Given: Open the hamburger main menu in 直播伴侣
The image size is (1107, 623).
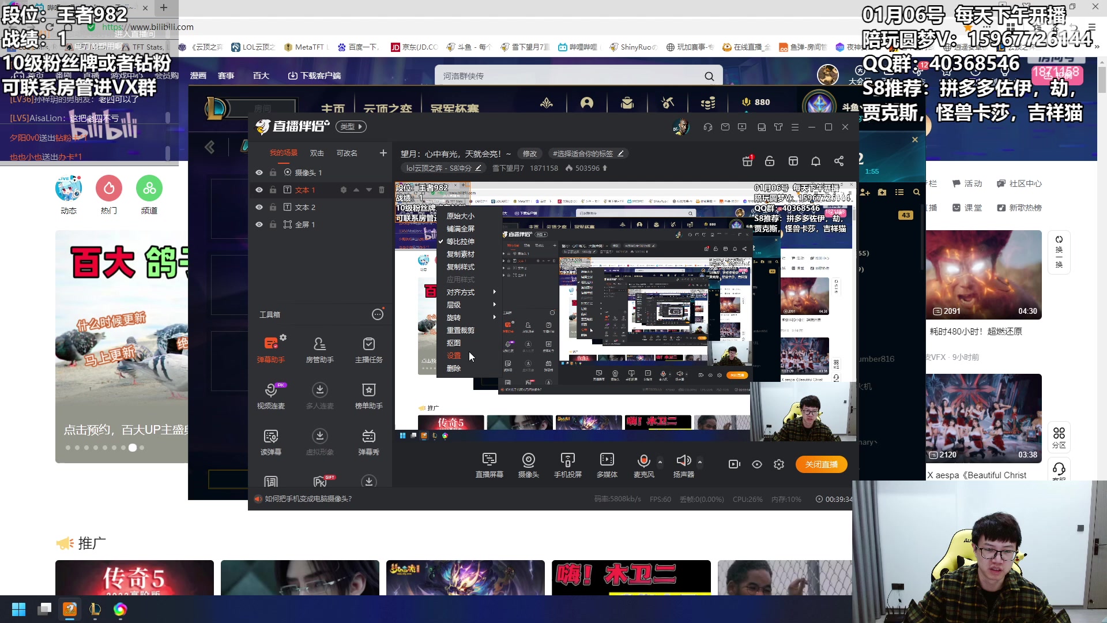Looking at the screenshot, I should click(x=795, y=127).
